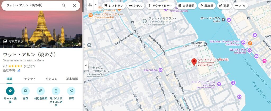Click the モバイルデバイスに送信 icon
The image size is (271, 111).
point(56,91)
